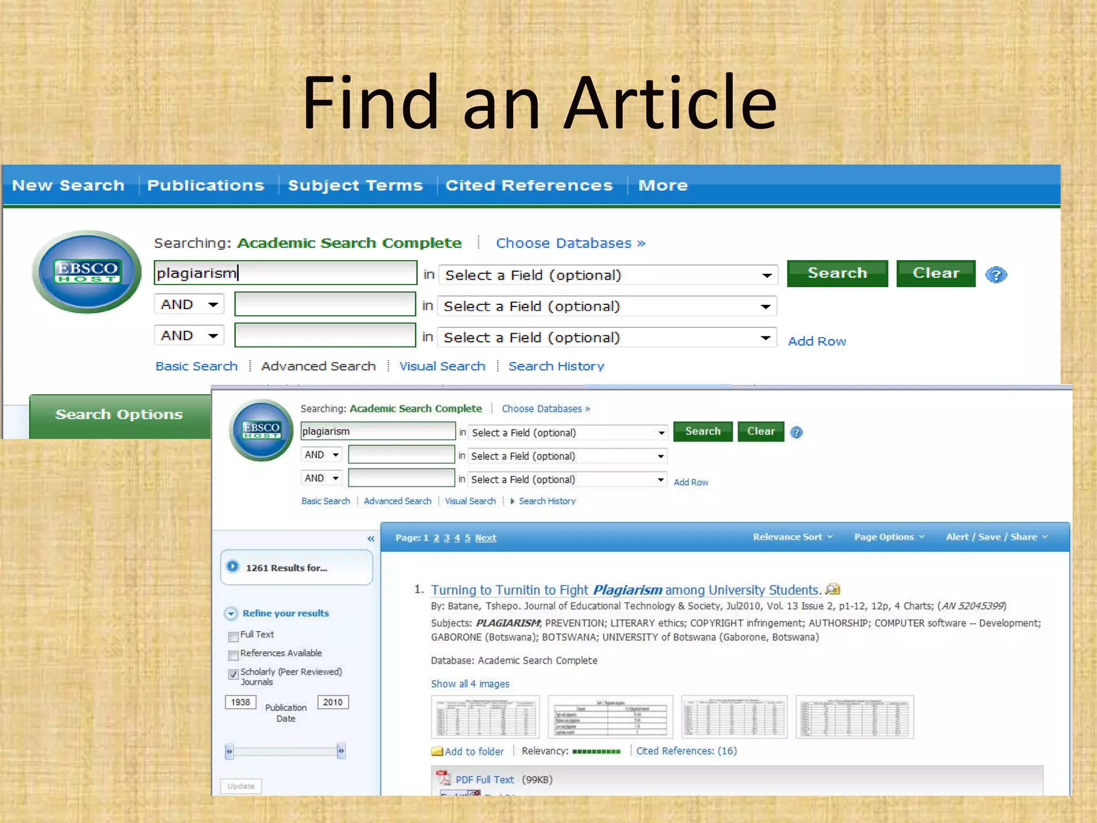
Task: Click the 1261 Results arrow icon
Action: click(x=233, y=566)
